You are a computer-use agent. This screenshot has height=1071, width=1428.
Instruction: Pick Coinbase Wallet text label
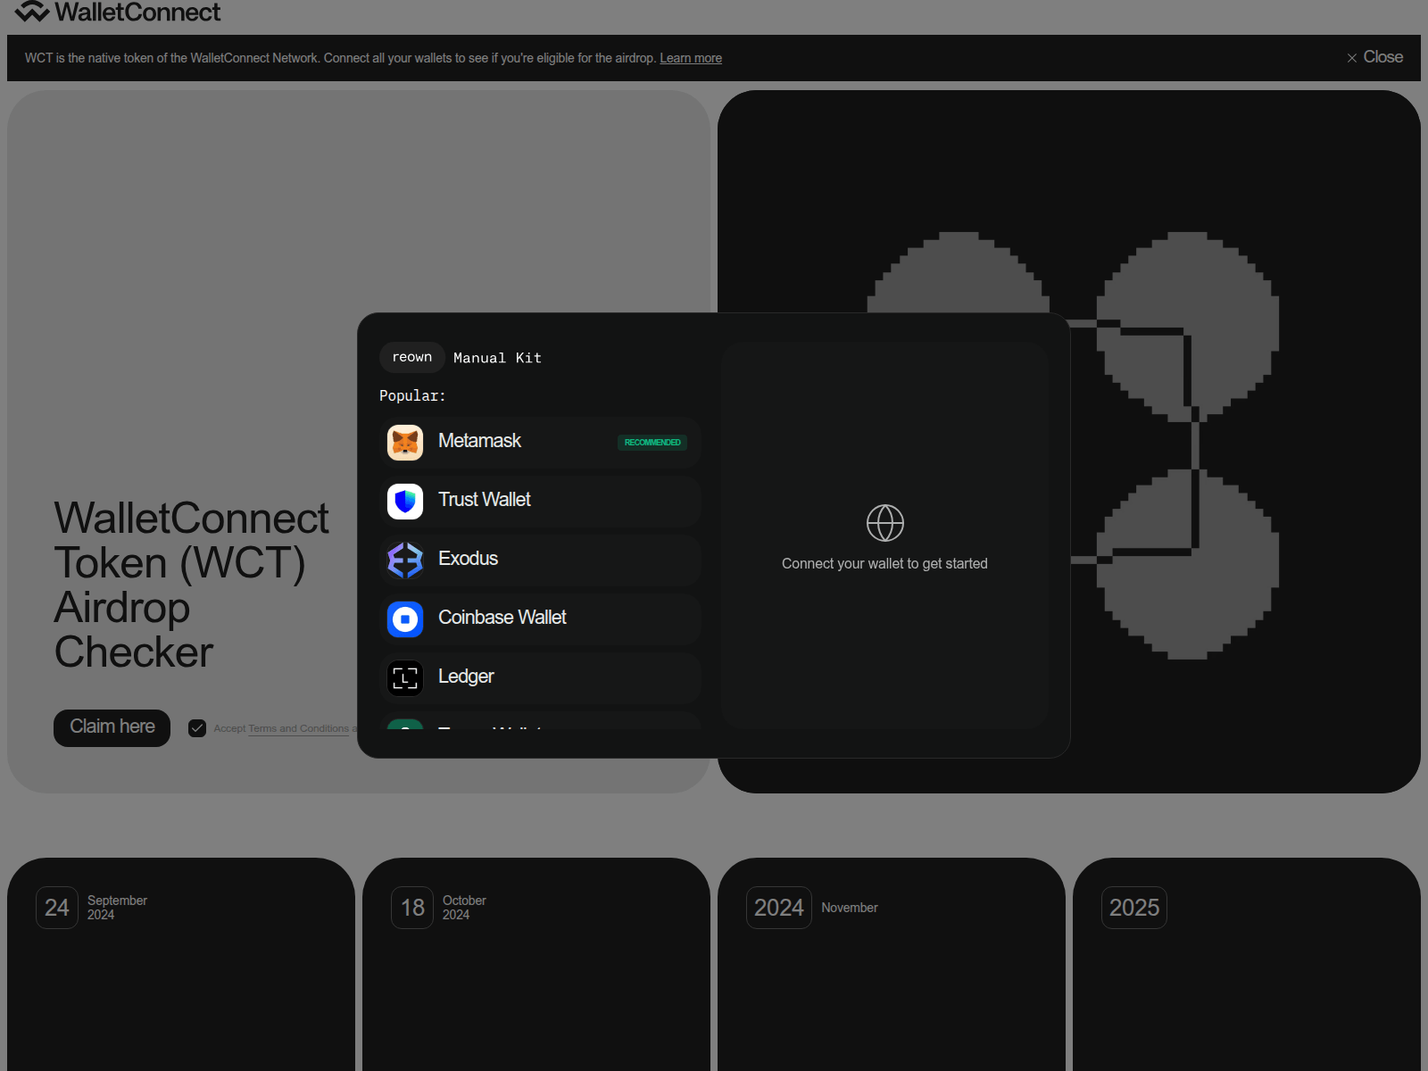[x=502, y=618]
